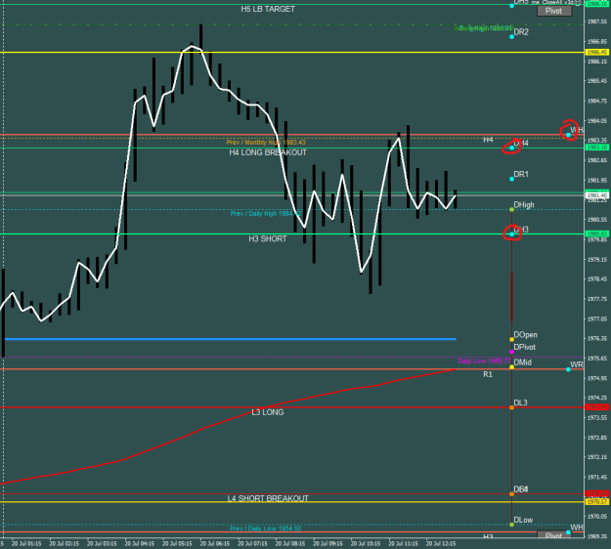Click the 20 Jul 01:15 time label

pos(26,543)
